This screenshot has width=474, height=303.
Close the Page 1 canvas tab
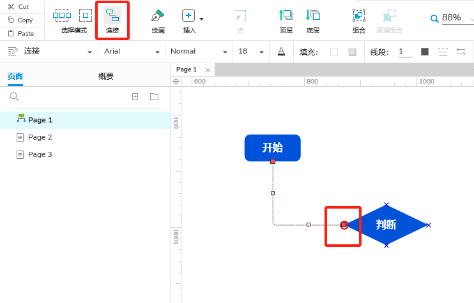tap(208, 70)
